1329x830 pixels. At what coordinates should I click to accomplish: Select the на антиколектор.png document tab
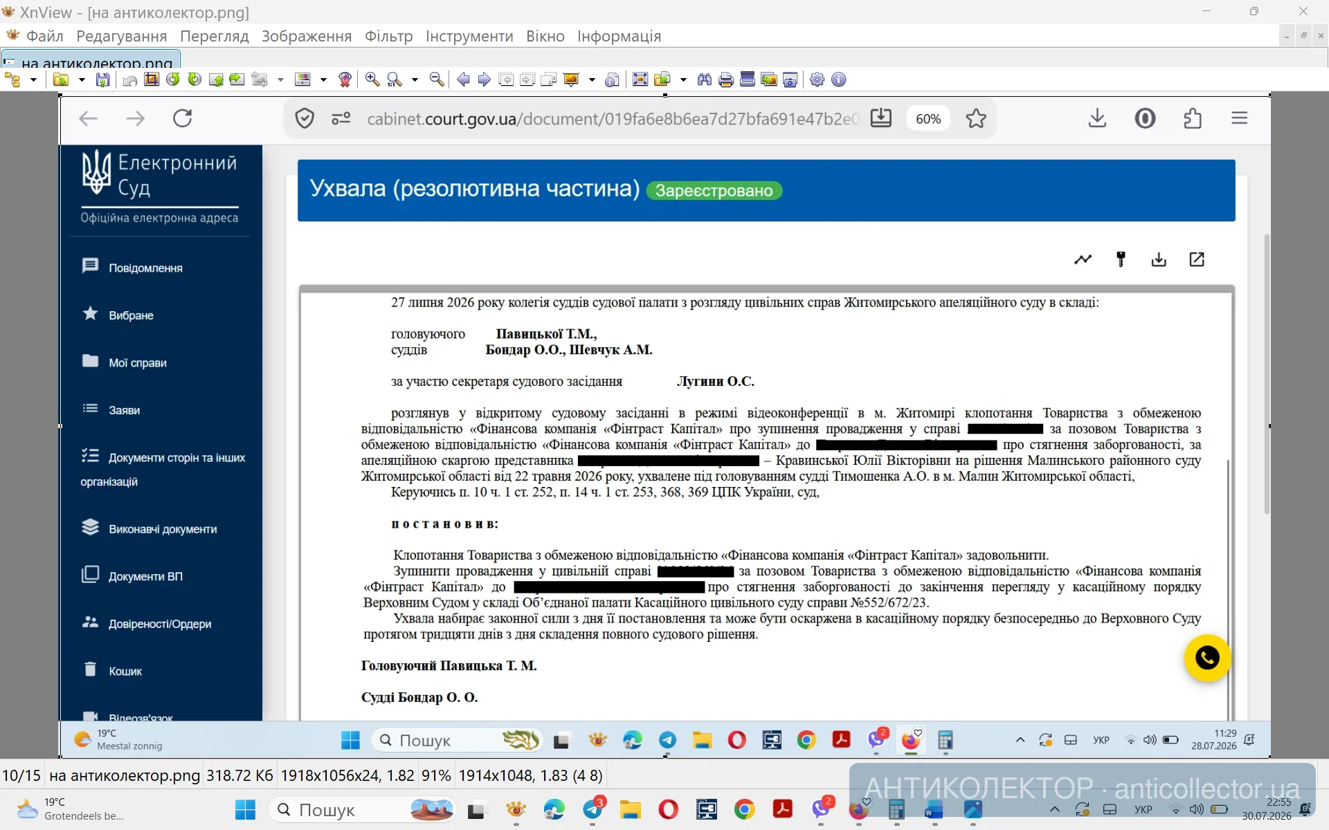(x=91, y=59)
